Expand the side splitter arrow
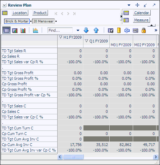 tap(121, 16)
